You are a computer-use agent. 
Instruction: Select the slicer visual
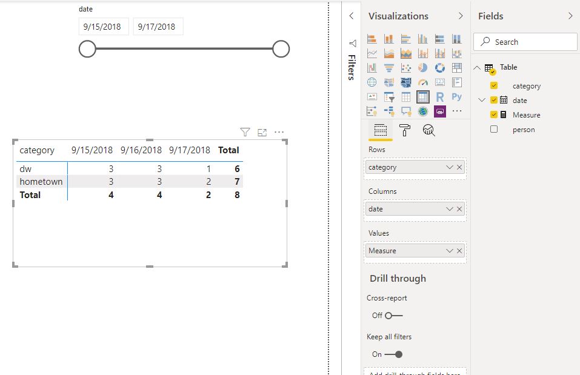(x=388, y=97)
